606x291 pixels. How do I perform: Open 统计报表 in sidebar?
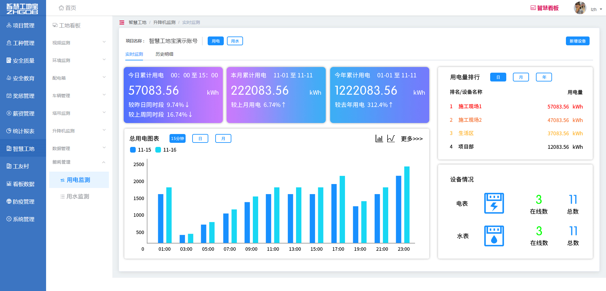23,131
